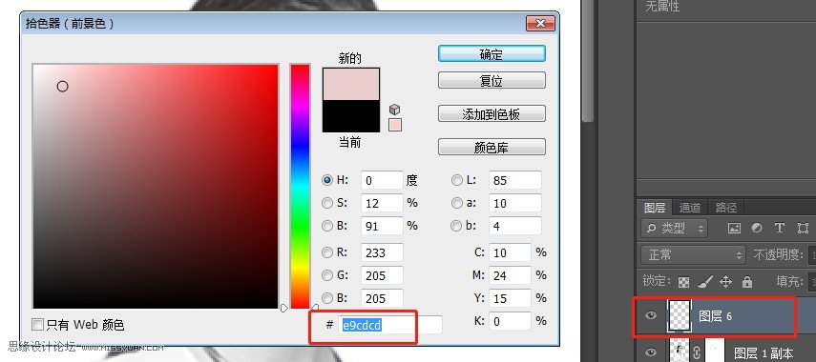This screenshot has height=362, width=816.
Task: Click the R value field showing 233
Action: click(x=382, y=253)
